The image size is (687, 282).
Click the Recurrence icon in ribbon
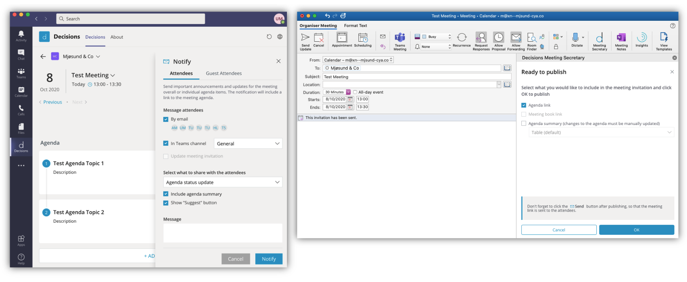click(461, 40)
